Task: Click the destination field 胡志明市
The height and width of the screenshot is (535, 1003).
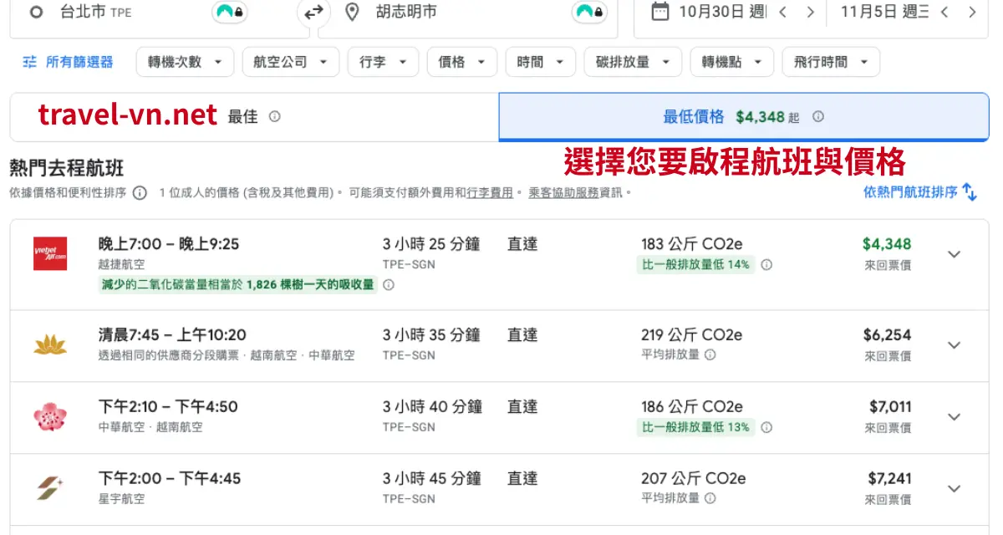Action: coord(468,13)
